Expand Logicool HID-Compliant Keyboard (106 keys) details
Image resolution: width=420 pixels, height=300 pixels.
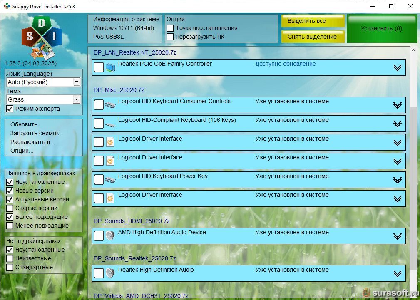[x=398, y=124]
